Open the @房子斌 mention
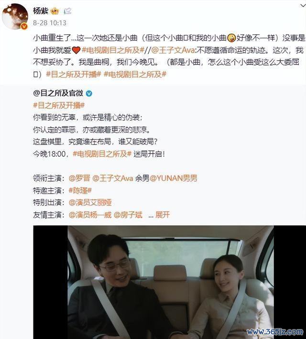 (128, 215)
